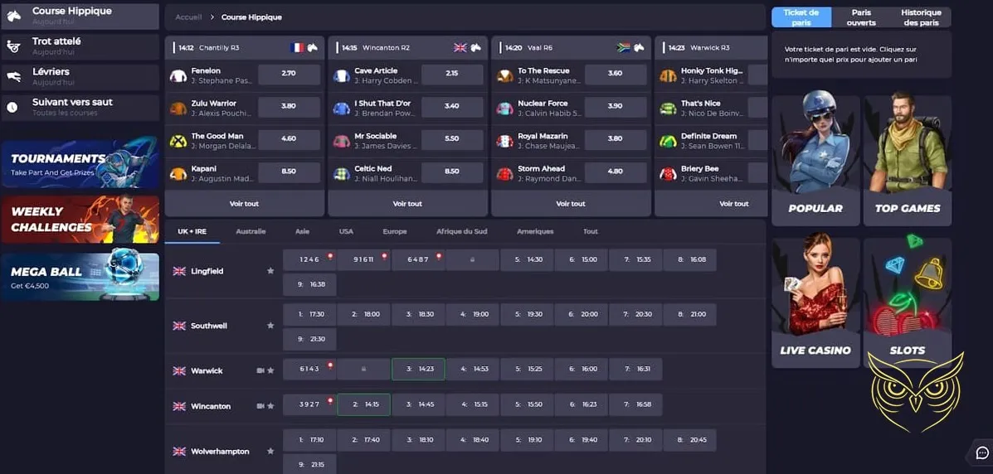Click The Good Man jockey silk icon
Viewport: 993px width, 474px height.
click(178, 141)
